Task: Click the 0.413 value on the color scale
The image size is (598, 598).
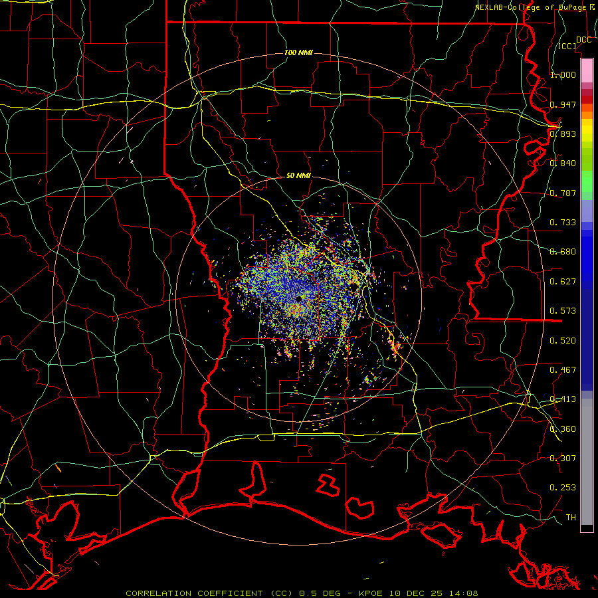Action: (563, 399)
